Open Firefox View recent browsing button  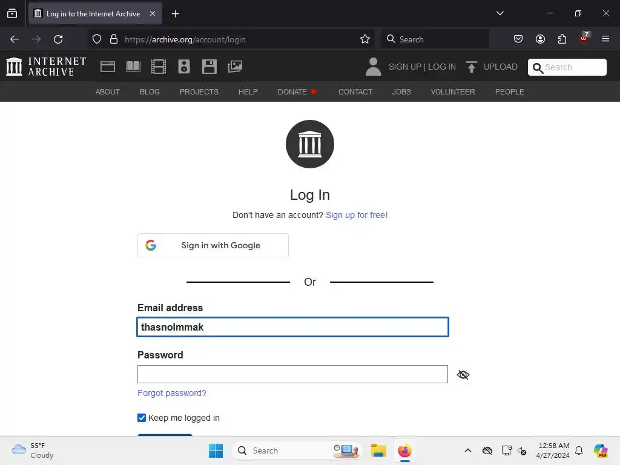pyautogui.click(x=12, y=13)
